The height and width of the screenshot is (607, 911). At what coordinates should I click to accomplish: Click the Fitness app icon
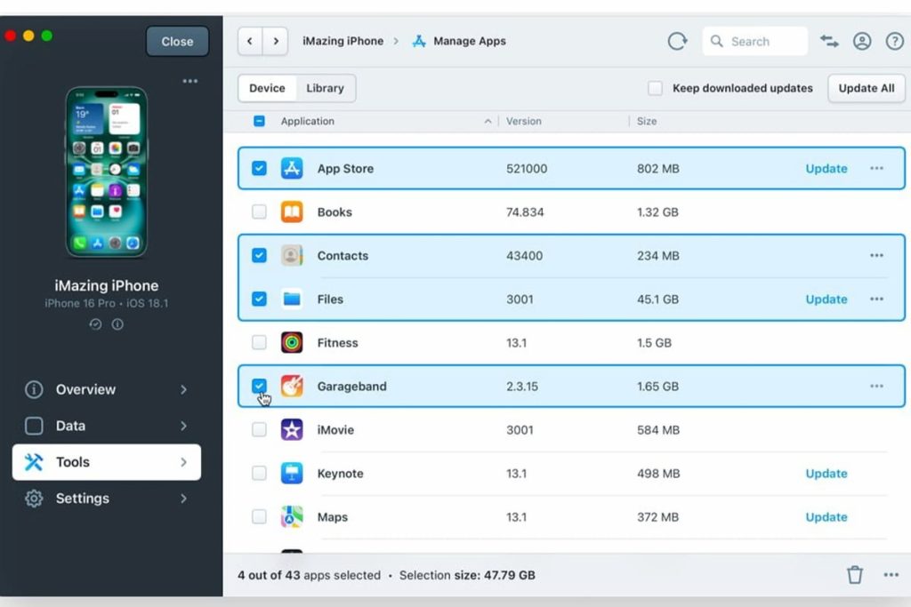pyautogui.click(x=292, y=342)
